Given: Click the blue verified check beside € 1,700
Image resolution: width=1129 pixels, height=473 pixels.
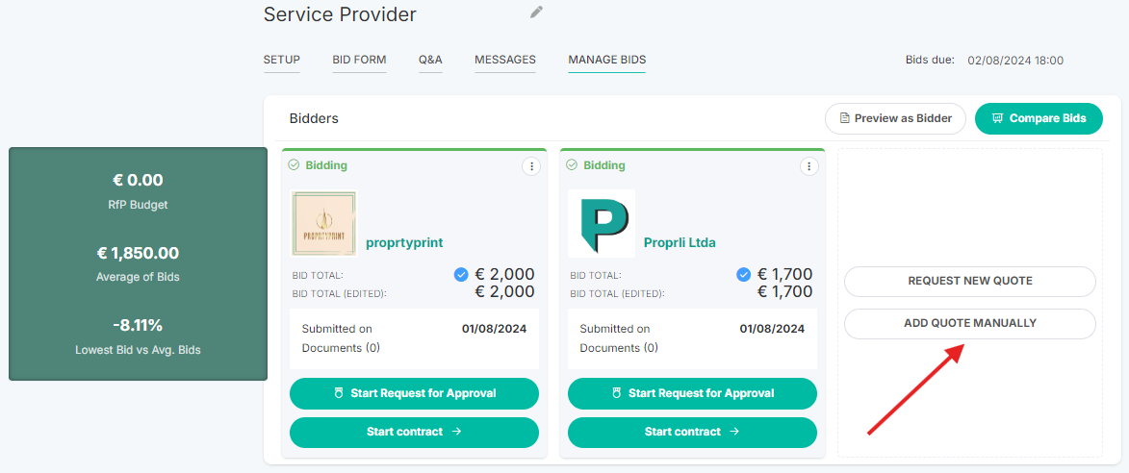Looking at the screenshot, I should [x=744, y=274].
